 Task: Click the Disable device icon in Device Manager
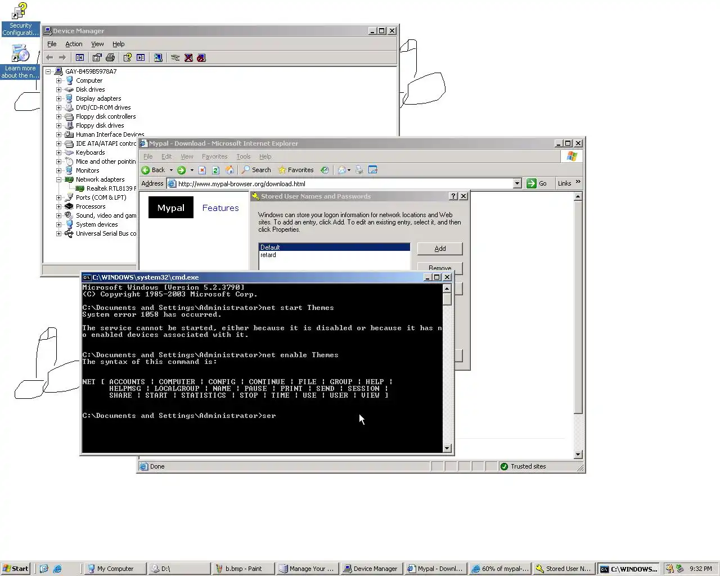point(201,57)
